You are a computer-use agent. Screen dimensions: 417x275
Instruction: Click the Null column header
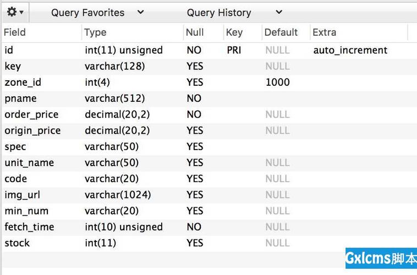tap(204, 32)
